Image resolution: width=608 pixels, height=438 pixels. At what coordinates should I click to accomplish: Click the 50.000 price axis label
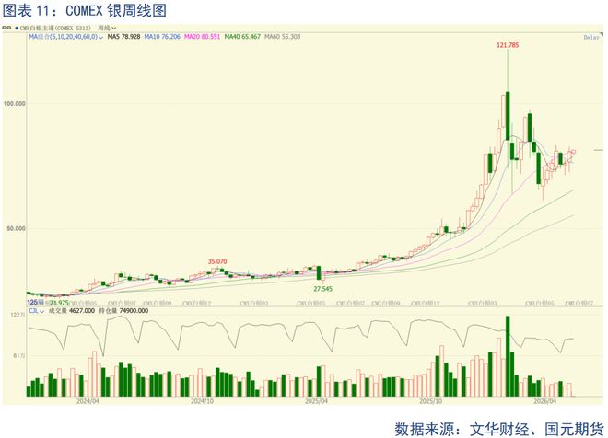(x=16, y=228)
